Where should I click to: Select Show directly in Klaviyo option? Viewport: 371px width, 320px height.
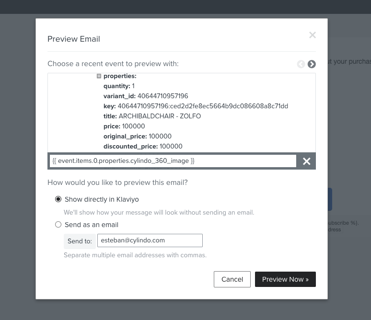tap(58, 199)
